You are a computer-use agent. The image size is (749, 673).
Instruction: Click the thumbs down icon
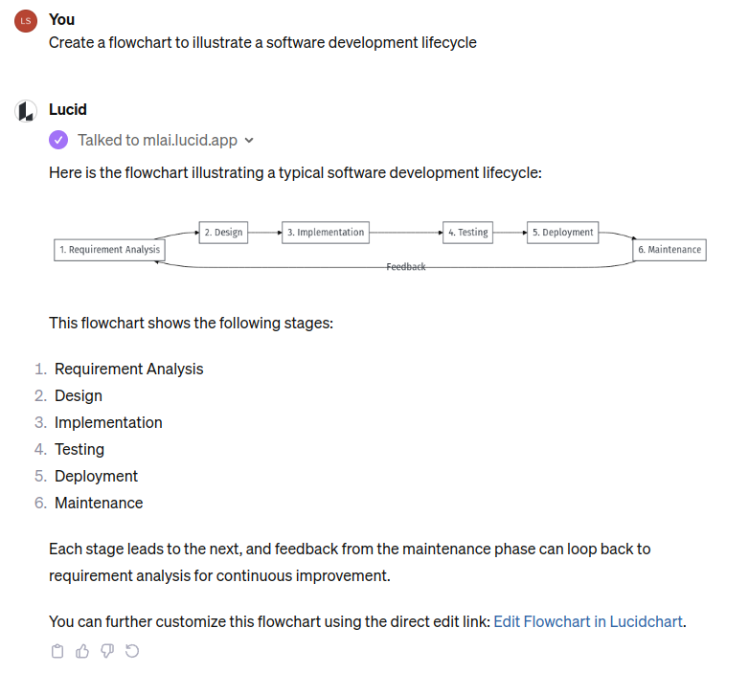pos(107,651)
